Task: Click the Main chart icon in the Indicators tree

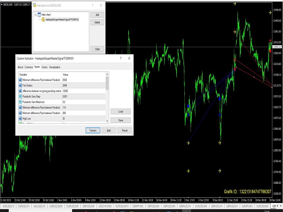Action: [x=39, y=15]
